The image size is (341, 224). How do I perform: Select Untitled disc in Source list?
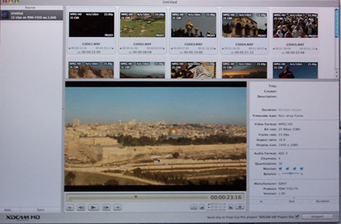32,15
